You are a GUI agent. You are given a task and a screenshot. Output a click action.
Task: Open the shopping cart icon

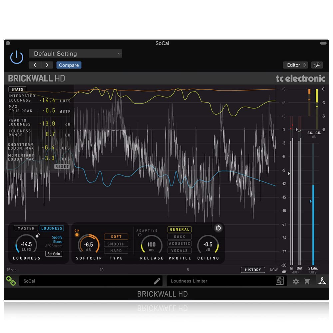[307, 281]
